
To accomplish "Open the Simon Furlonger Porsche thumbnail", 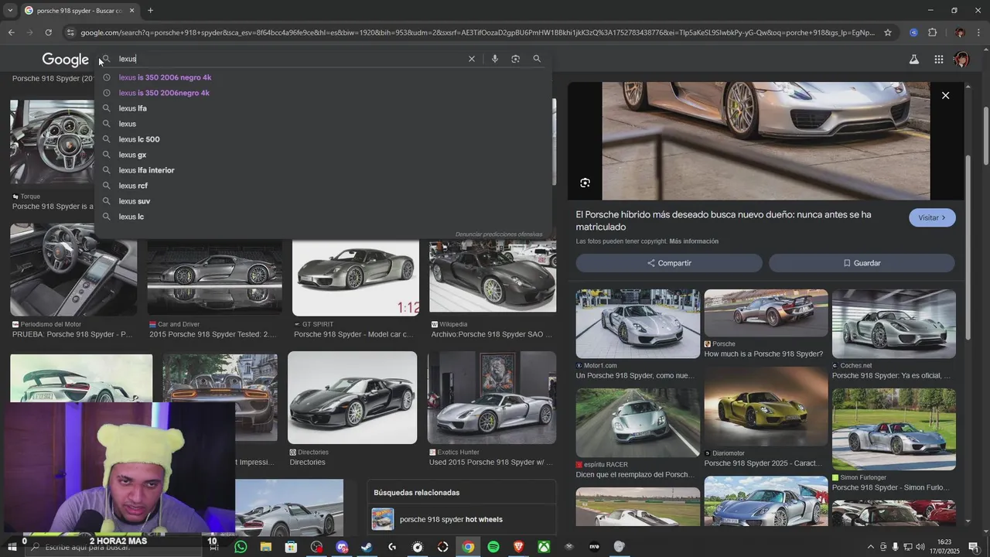I will coord(893,429).
